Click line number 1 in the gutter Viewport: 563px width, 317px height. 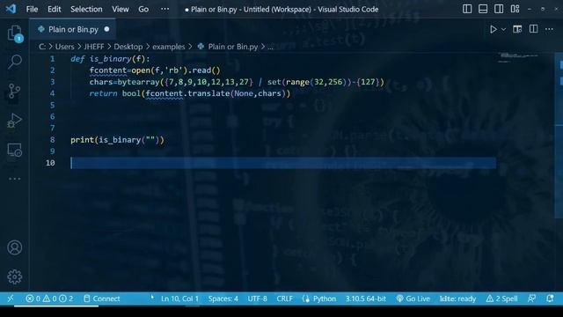point(53,59)
